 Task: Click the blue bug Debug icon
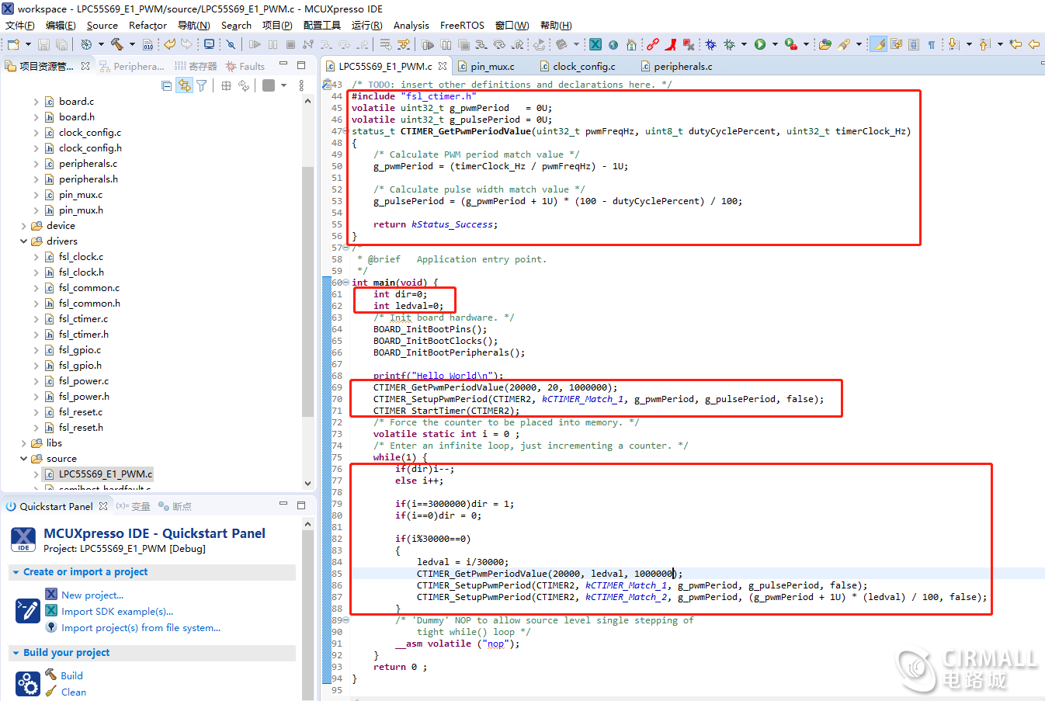[710, 44]
